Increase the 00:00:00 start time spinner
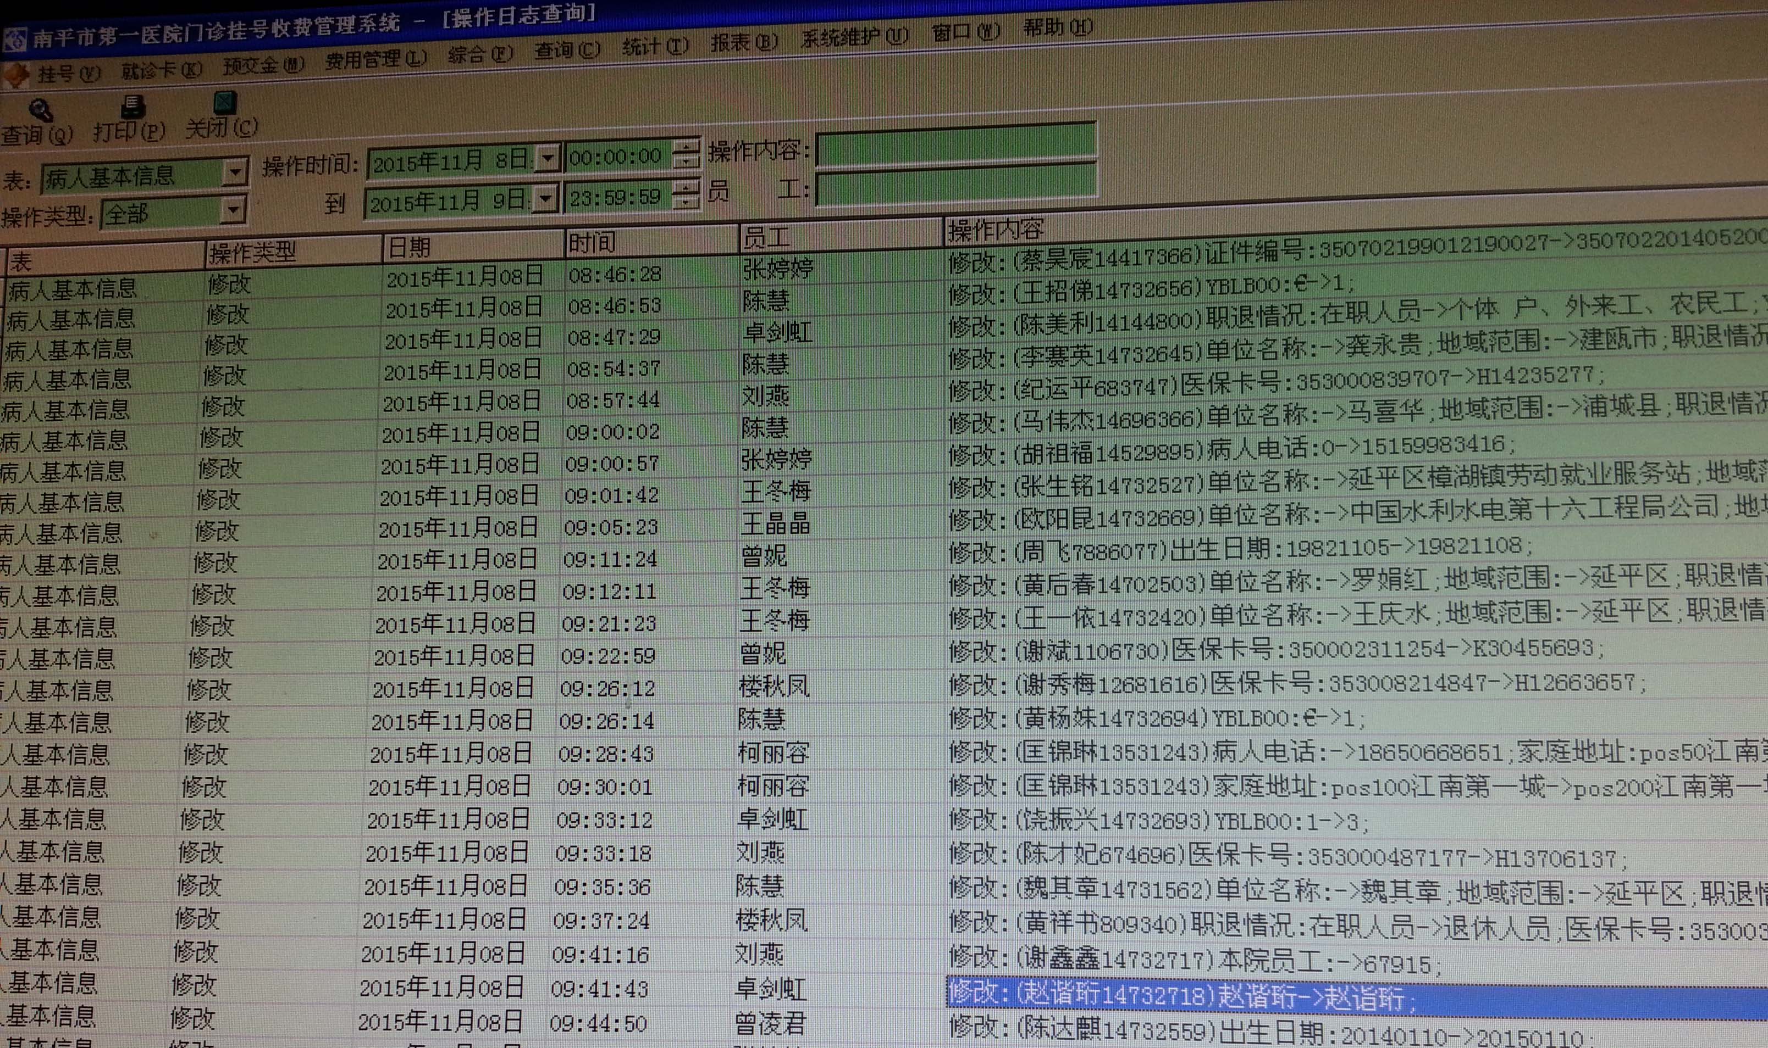Image resolution: width=1768 pixels, height=1048 pixels. 685,148
